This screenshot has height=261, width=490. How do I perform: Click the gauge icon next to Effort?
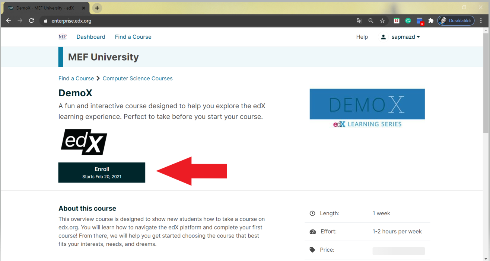(313, 232)
